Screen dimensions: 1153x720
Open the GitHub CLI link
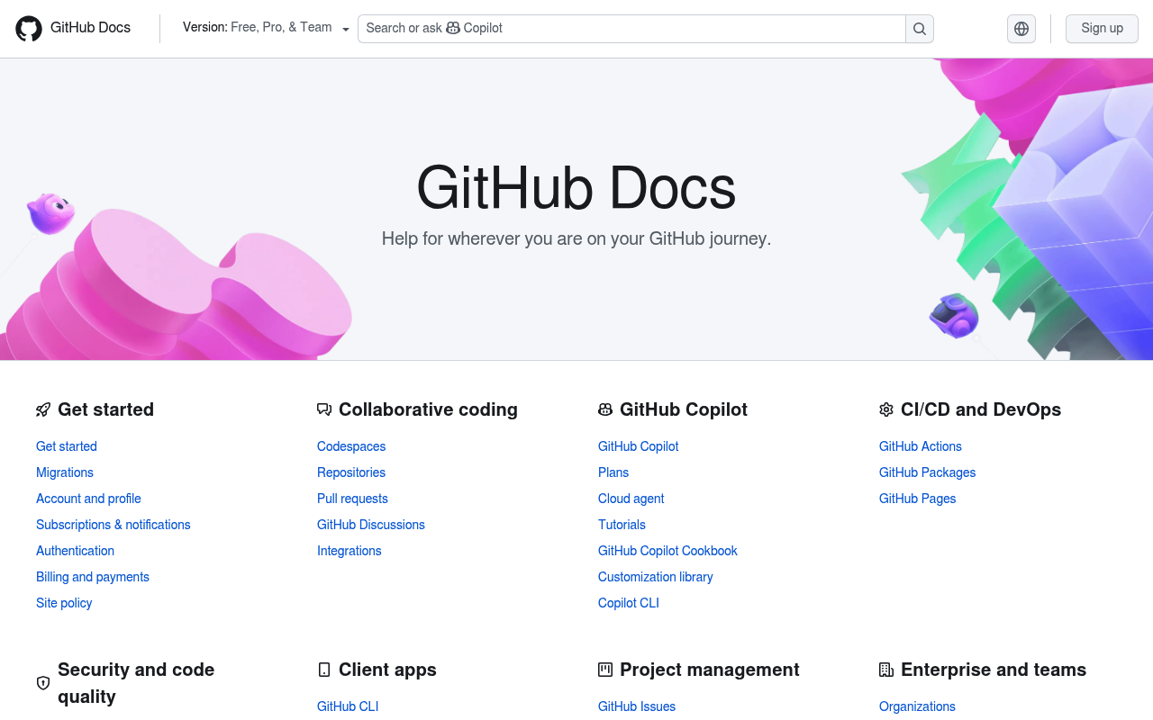point(348,706)
